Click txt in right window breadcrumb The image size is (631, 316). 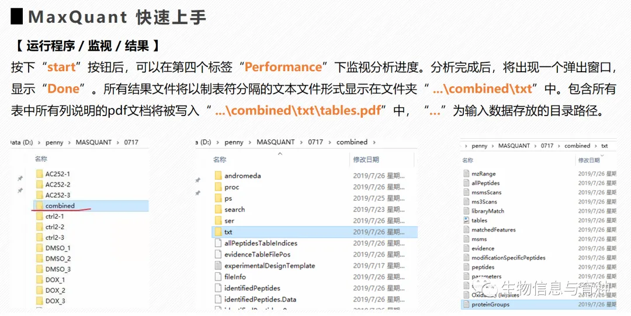point(605,146)
